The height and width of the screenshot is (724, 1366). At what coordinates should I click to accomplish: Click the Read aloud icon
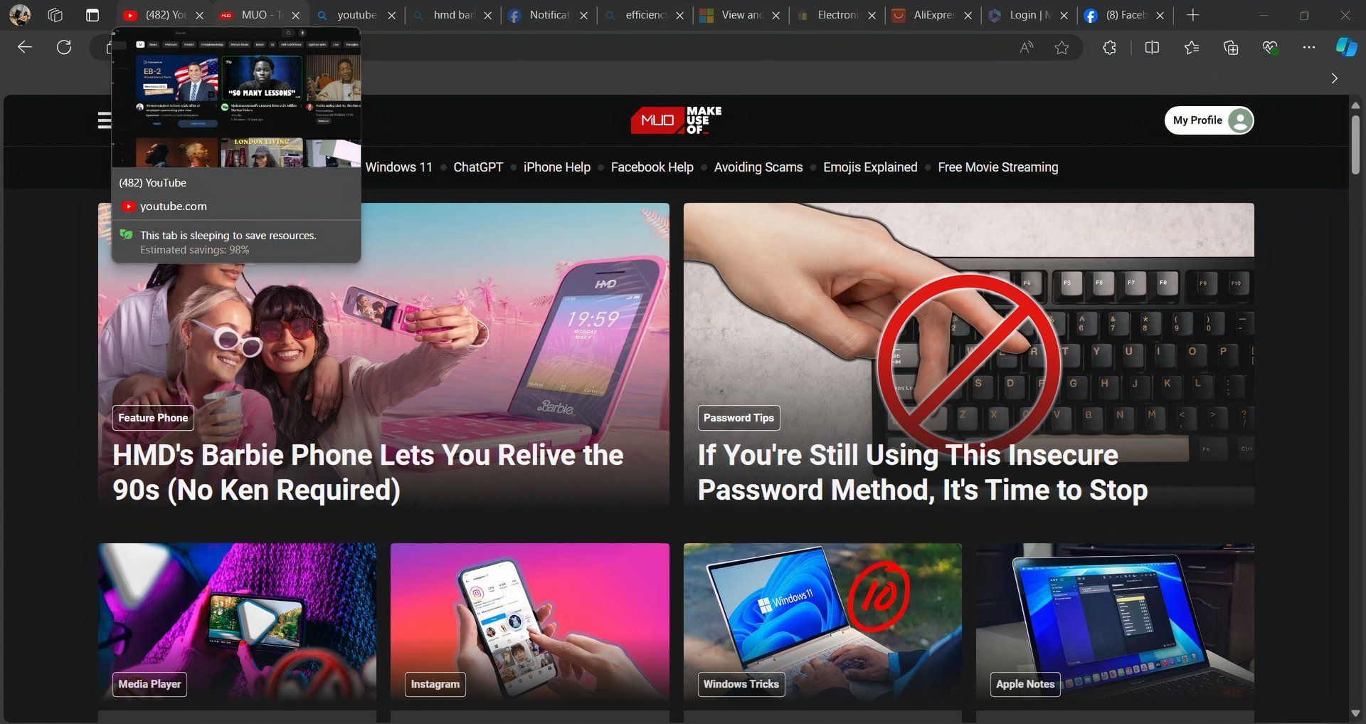coord(1026,47)
